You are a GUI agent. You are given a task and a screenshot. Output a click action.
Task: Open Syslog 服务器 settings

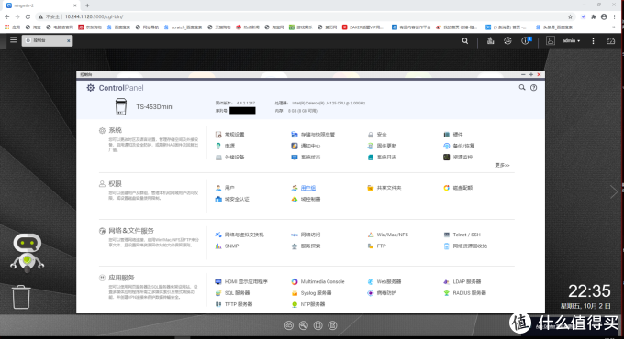pyautogui.click(x=311, y=293)
